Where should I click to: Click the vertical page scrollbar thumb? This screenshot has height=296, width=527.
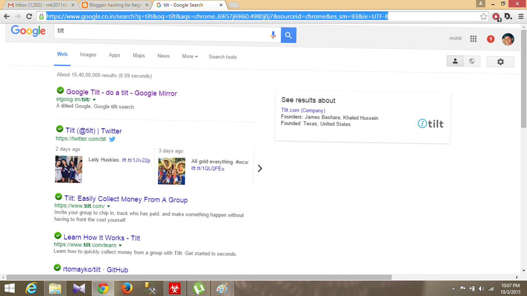524,78
